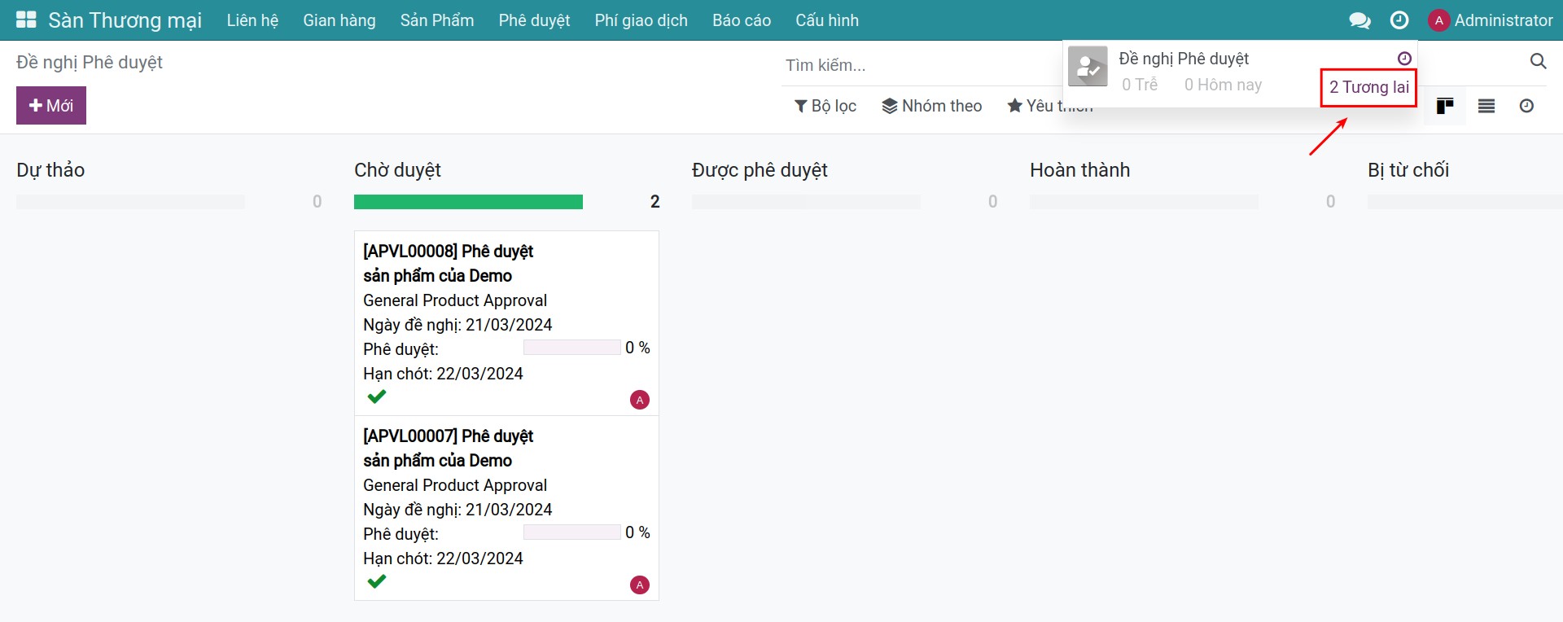The height and width of the screenshot is (622, 1563).
Task: Click 0 Trễ late activities button
Action: [x=1140, y=85]
